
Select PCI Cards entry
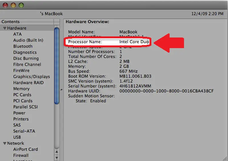[x=23, y=101]
